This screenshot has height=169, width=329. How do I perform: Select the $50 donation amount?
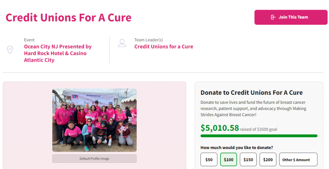tap(209, 160)
